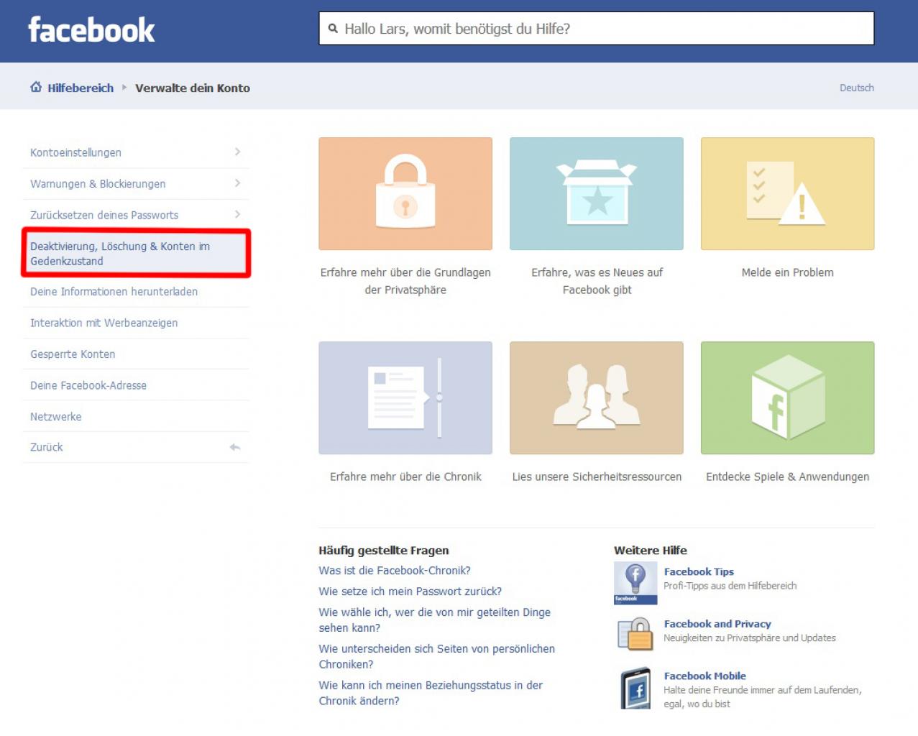The width and height of the screenshot is (918, 736).
Task: Click into the help search field
Action: point(597,29)
